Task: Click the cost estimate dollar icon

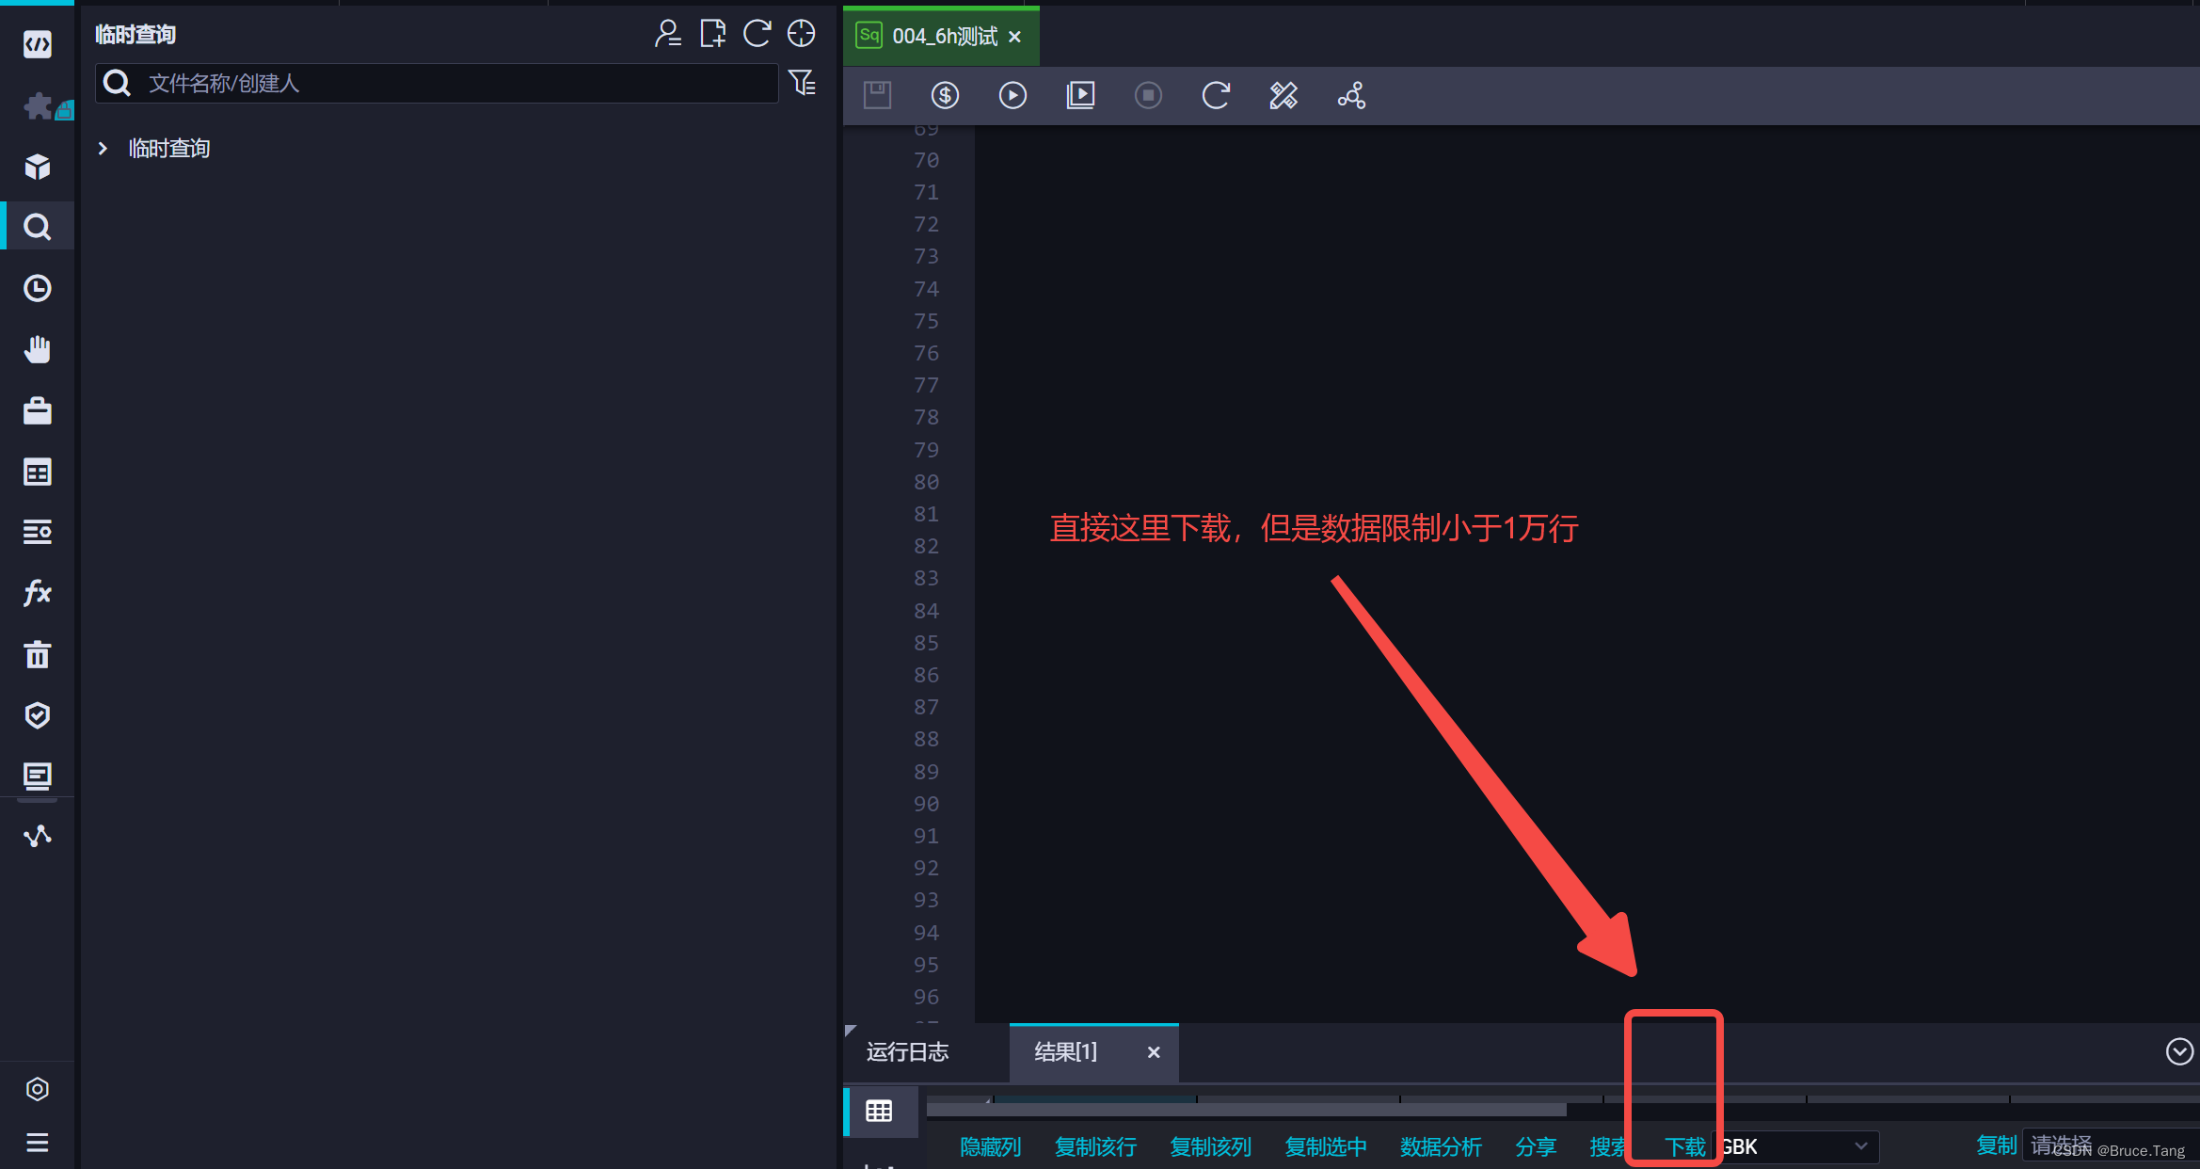Action: [x=945, y=95]
